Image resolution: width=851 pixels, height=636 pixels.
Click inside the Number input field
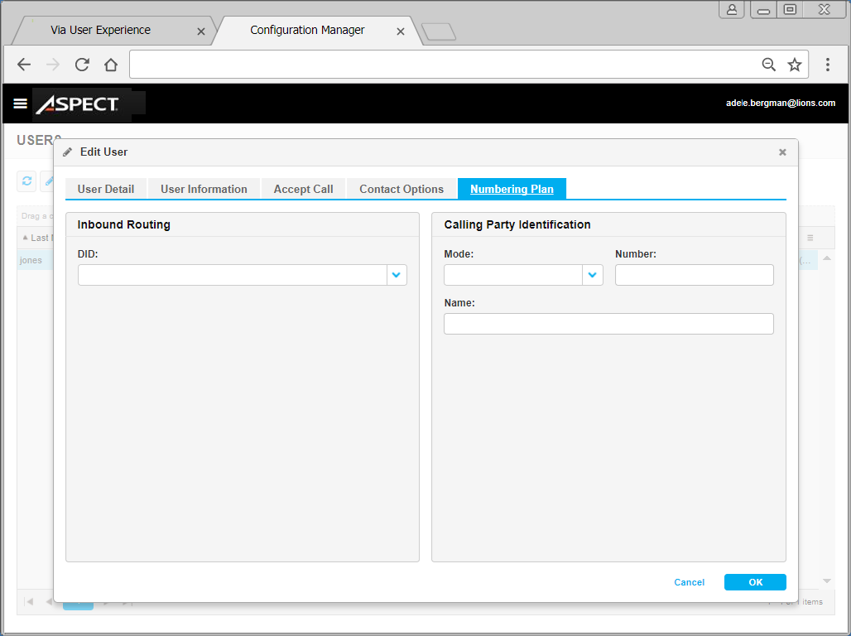694,275
